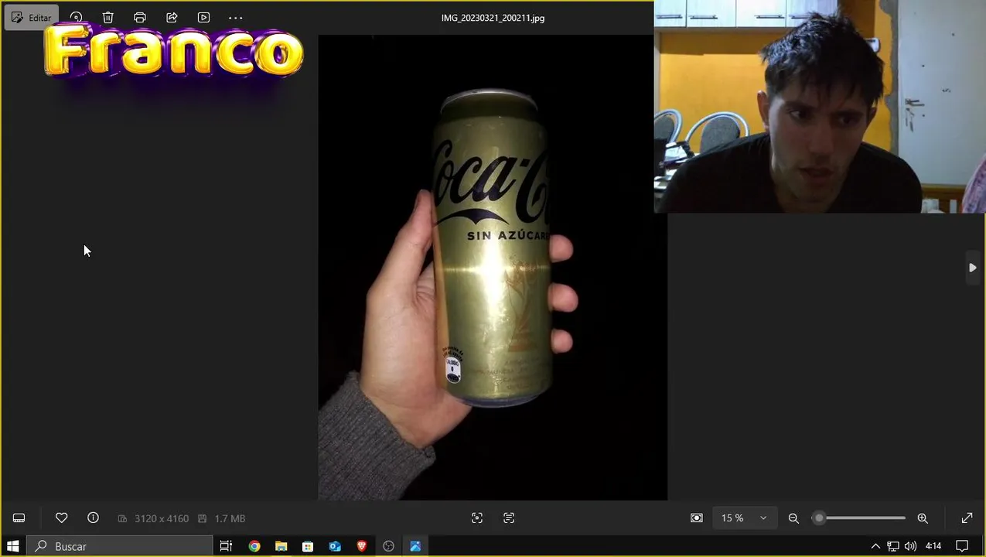This screenshot has width=986, height=557.
Task: Zoom out with the minus magnifier
Action: [793, 518]
